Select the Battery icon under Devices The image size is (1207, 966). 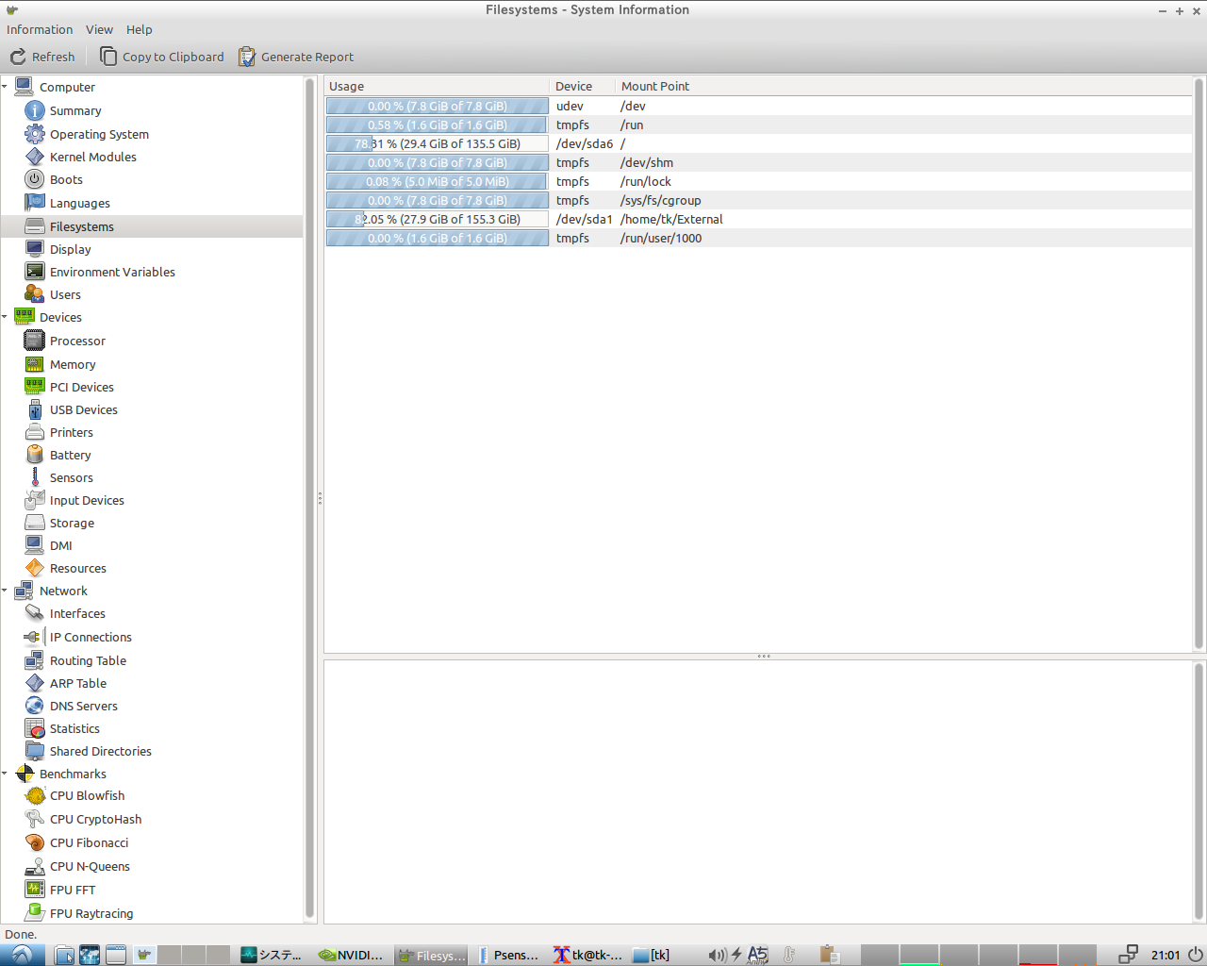[x=35, y=455]
